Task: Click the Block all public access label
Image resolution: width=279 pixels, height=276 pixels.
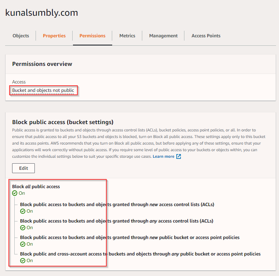Action: click(x=36, y=187)
